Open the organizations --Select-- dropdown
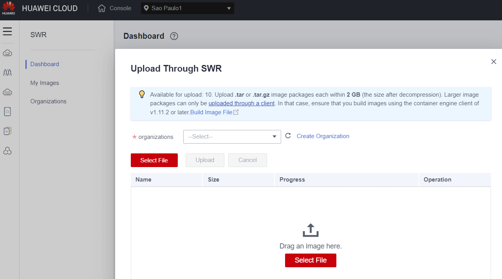Image resolution: width=502 pixels, height=279 pixels. (232, 137)
